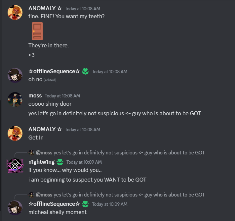Click ANOMALY's avatar beside 'Get In'
This screenshot has height=221, width=235.
click(15, 133)
